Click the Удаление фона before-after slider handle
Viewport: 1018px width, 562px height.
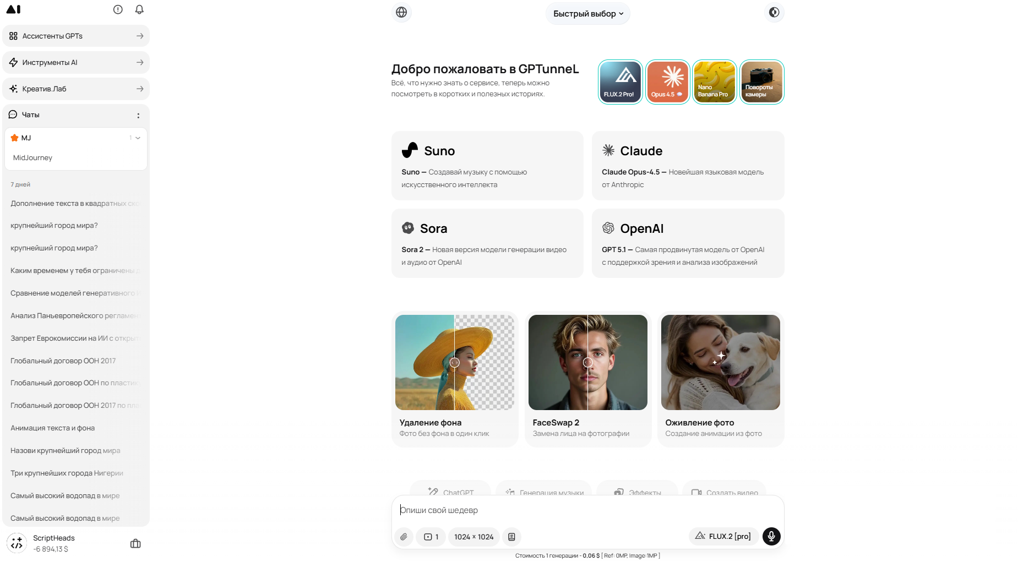[x=454, y=362]
